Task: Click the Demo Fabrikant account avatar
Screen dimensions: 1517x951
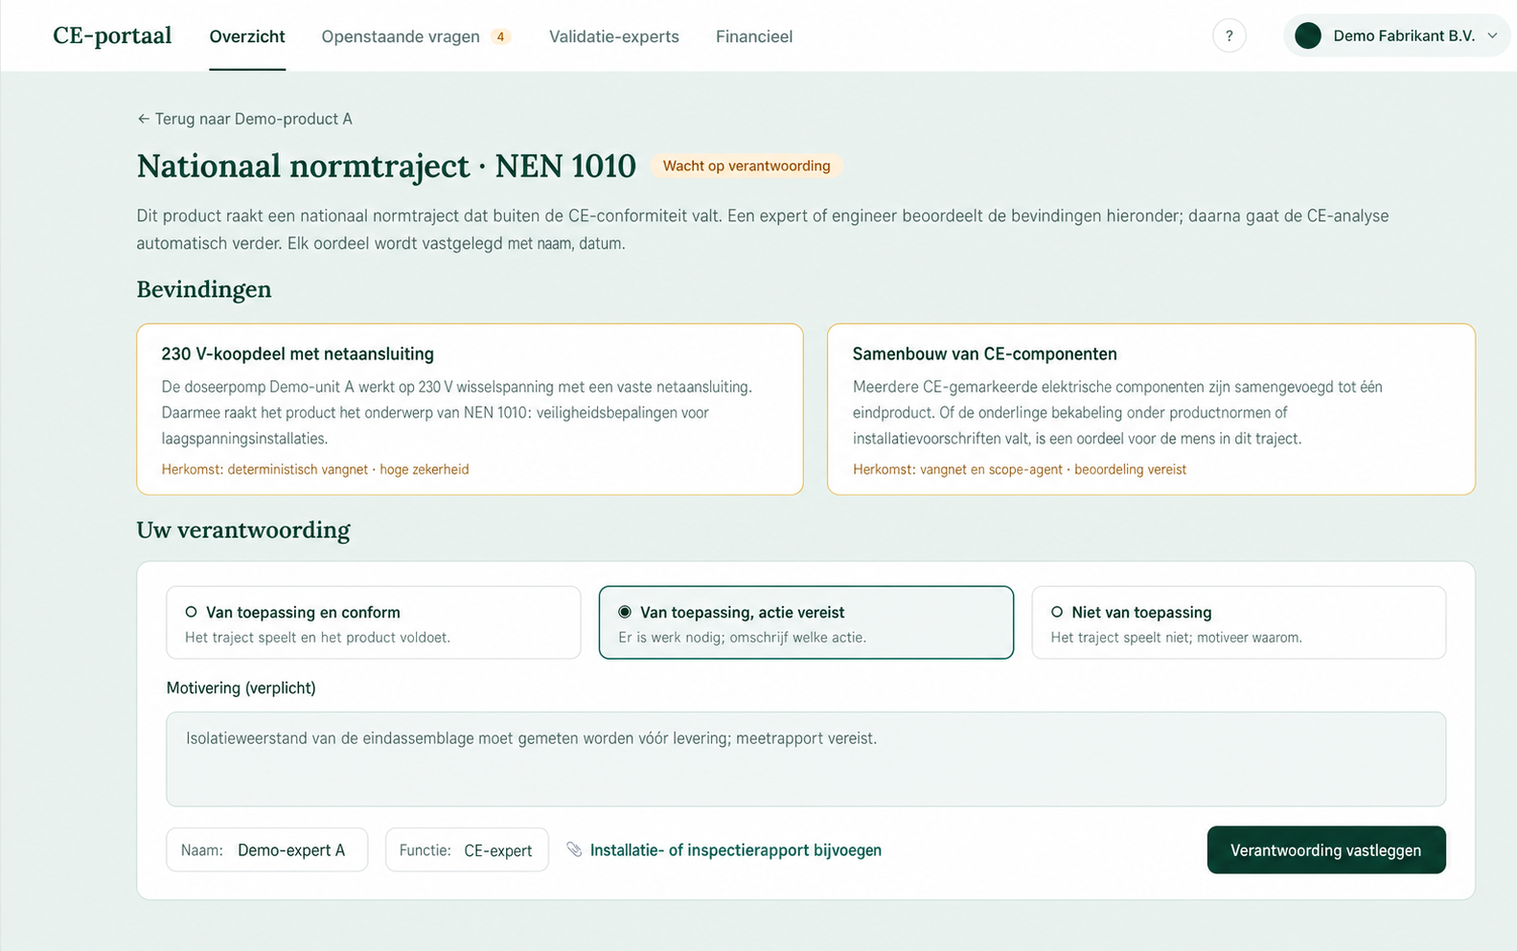Action: click(1308, 35)
